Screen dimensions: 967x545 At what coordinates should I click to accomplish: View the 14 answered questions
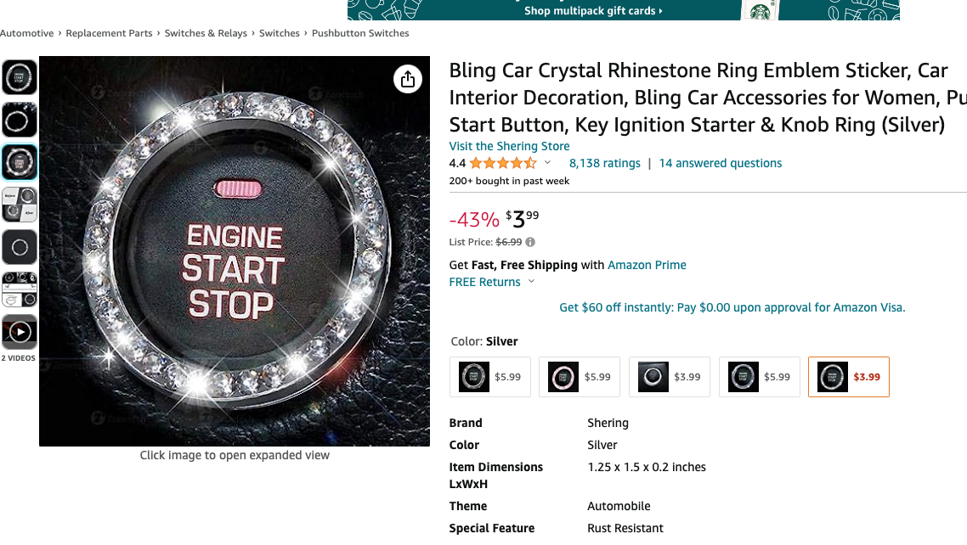pyautogui.click(x=720, y=163)
